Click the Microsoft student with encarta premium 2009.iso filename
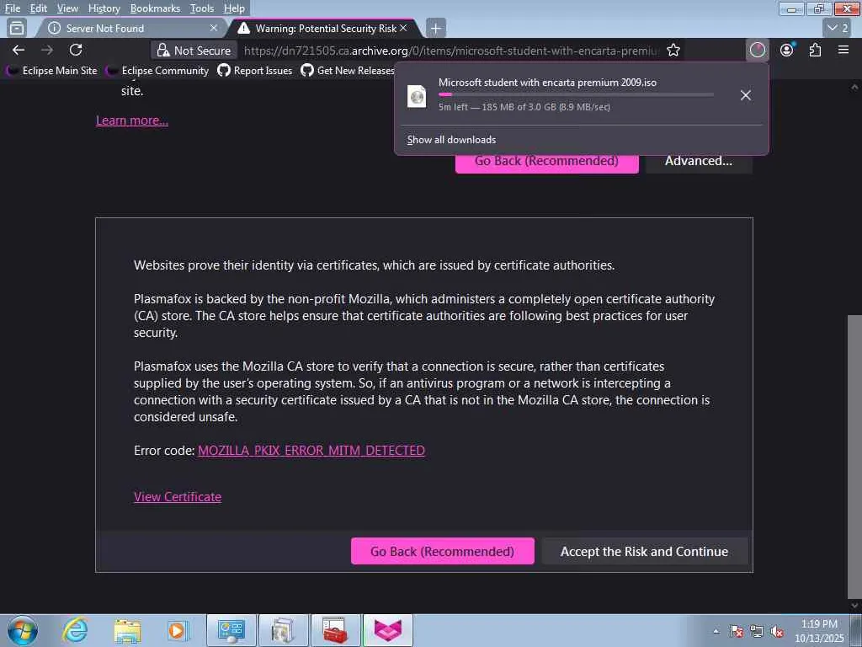862x647 pixels. pos(547,83)
